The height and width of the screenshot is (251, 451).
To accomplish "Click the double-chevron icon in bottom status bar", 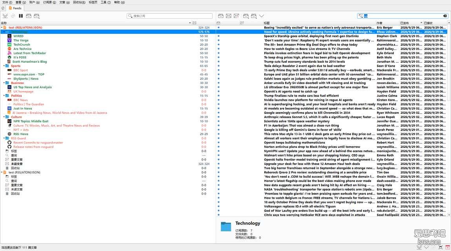I will (419, 247).
